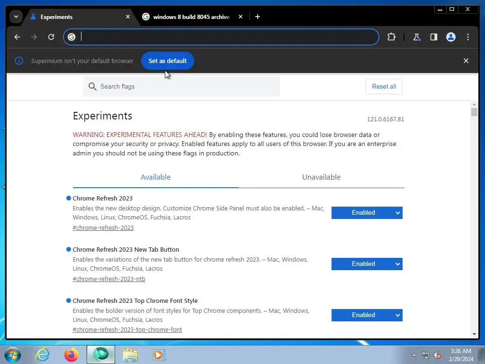
Task: Click the muted volume tray icon
Action: tap(437, 355)
